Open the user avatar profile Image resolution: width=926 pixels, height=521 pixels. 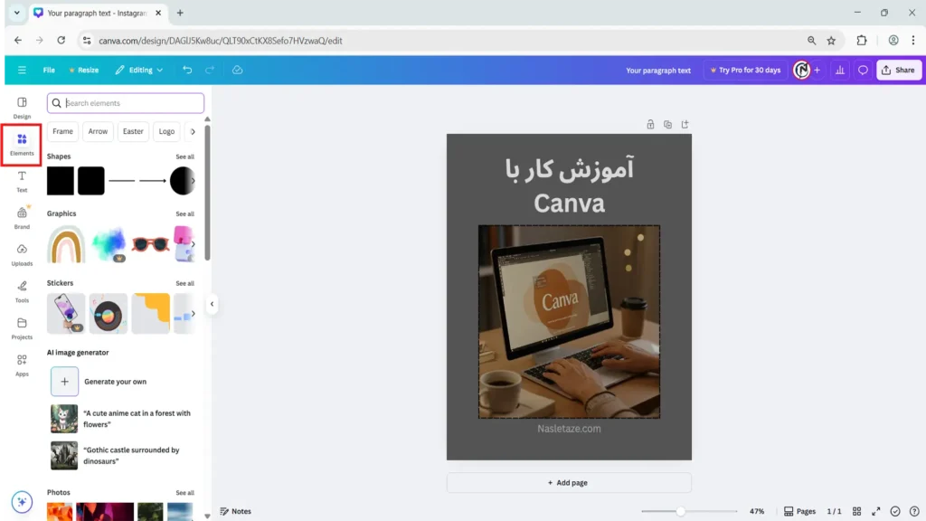pos(801,70)
